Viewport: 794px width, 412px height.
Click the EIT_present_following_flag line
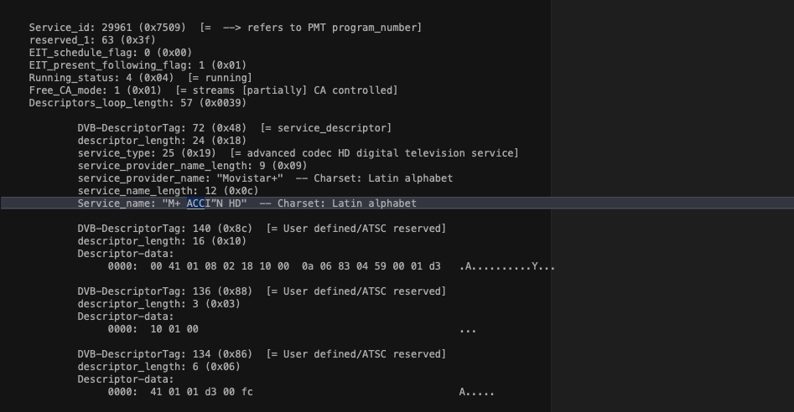(122, 65)
